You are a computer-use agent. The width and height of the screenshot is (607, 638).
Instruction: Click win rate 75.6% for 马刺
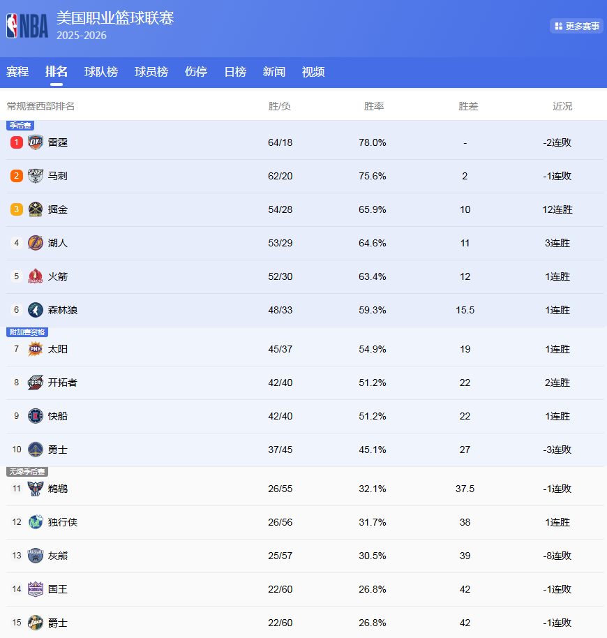373,176
